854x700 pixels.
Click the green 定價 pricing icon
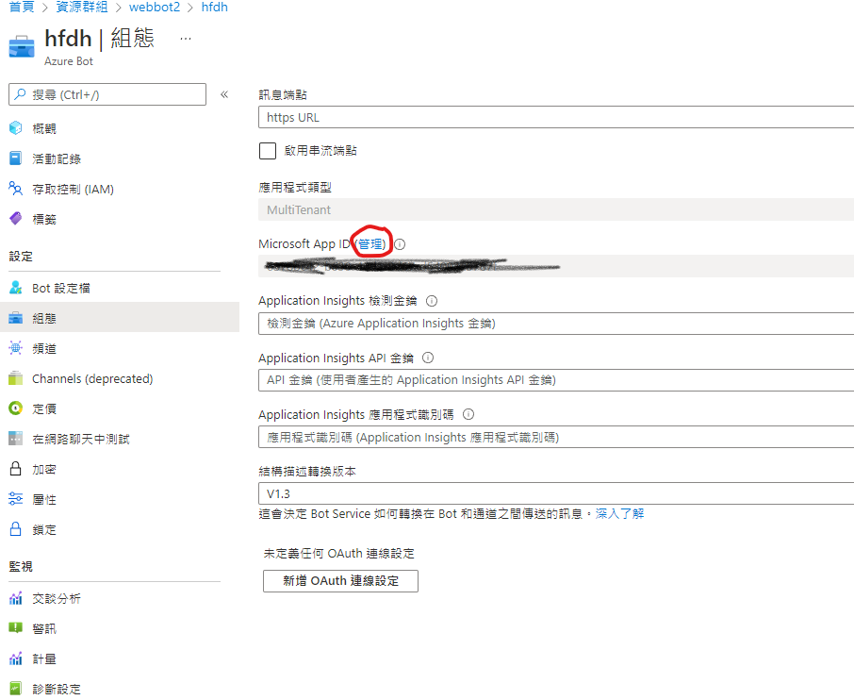click(16, 408)
